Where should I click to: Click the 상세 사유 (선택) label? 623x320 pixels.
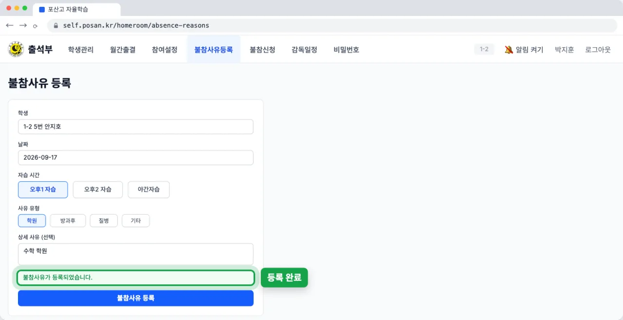pos(37,237)
